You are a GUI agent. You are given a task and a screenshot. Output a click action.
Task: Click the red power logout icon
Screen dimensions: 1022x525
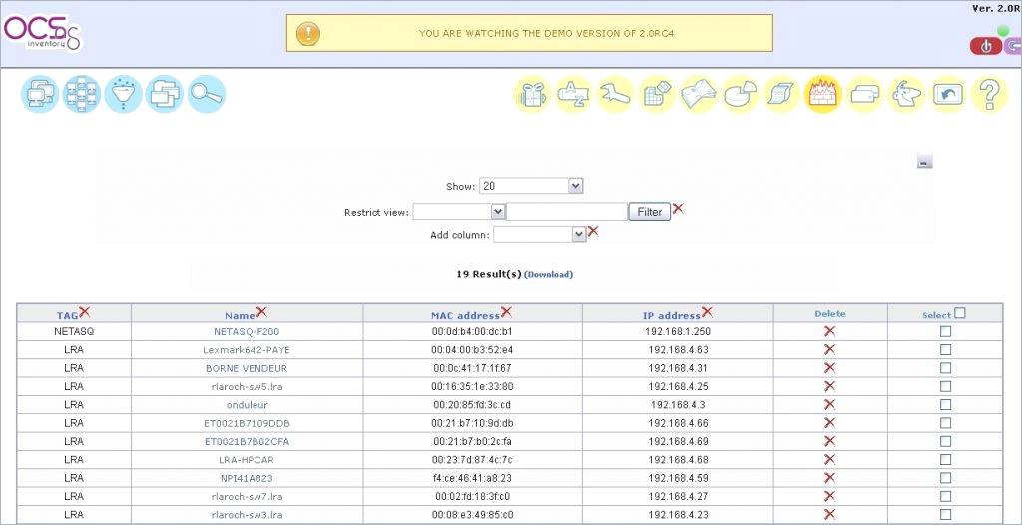(986, 46)
